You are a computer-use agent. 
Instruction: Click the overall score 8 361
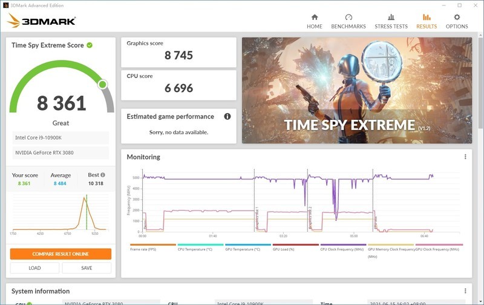click(62, 103)
